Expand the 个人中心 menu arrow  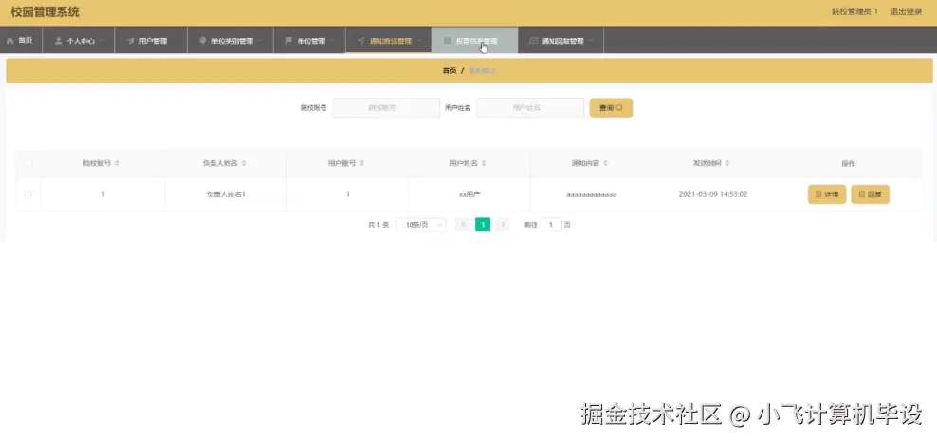pyautogui.click(x=101, y=41)
